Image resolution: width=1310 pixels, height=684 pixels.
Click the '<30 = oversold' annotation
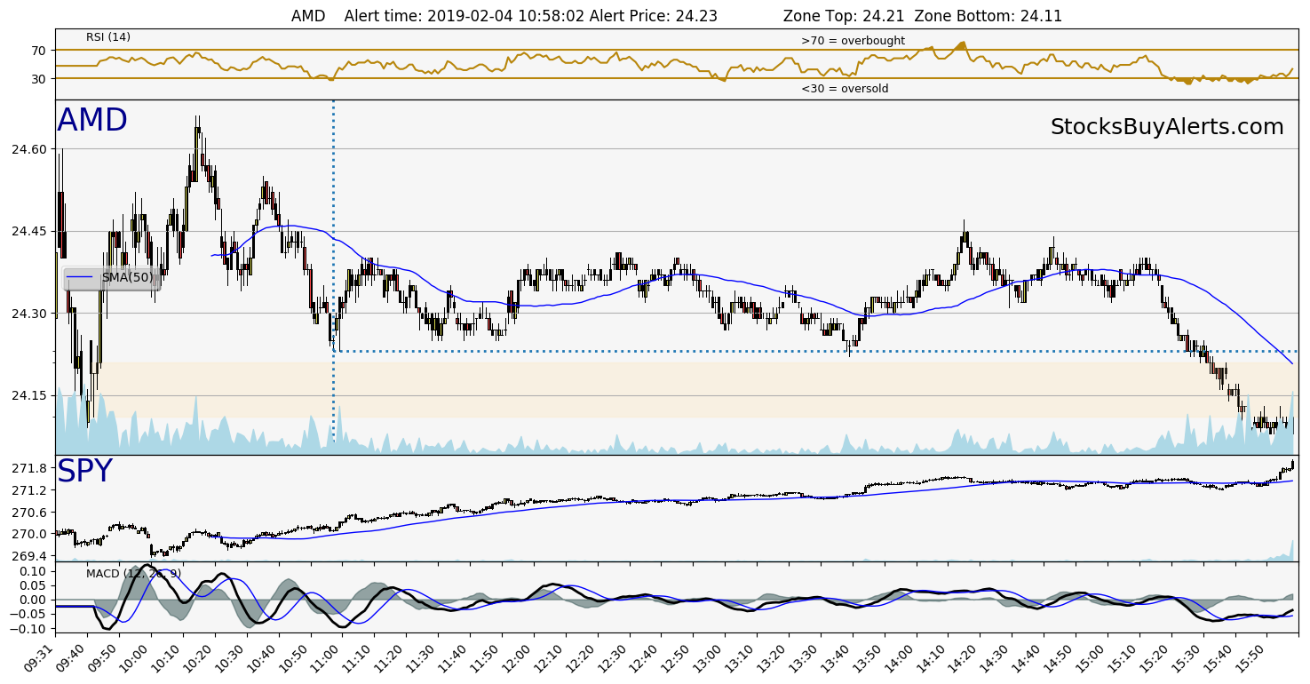[x=845, y=89]
